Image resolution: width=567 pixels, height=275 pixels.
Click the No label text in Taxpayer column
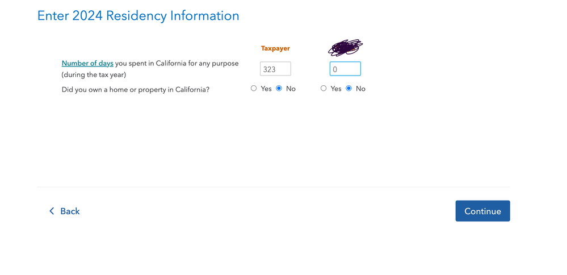(291, 89)
